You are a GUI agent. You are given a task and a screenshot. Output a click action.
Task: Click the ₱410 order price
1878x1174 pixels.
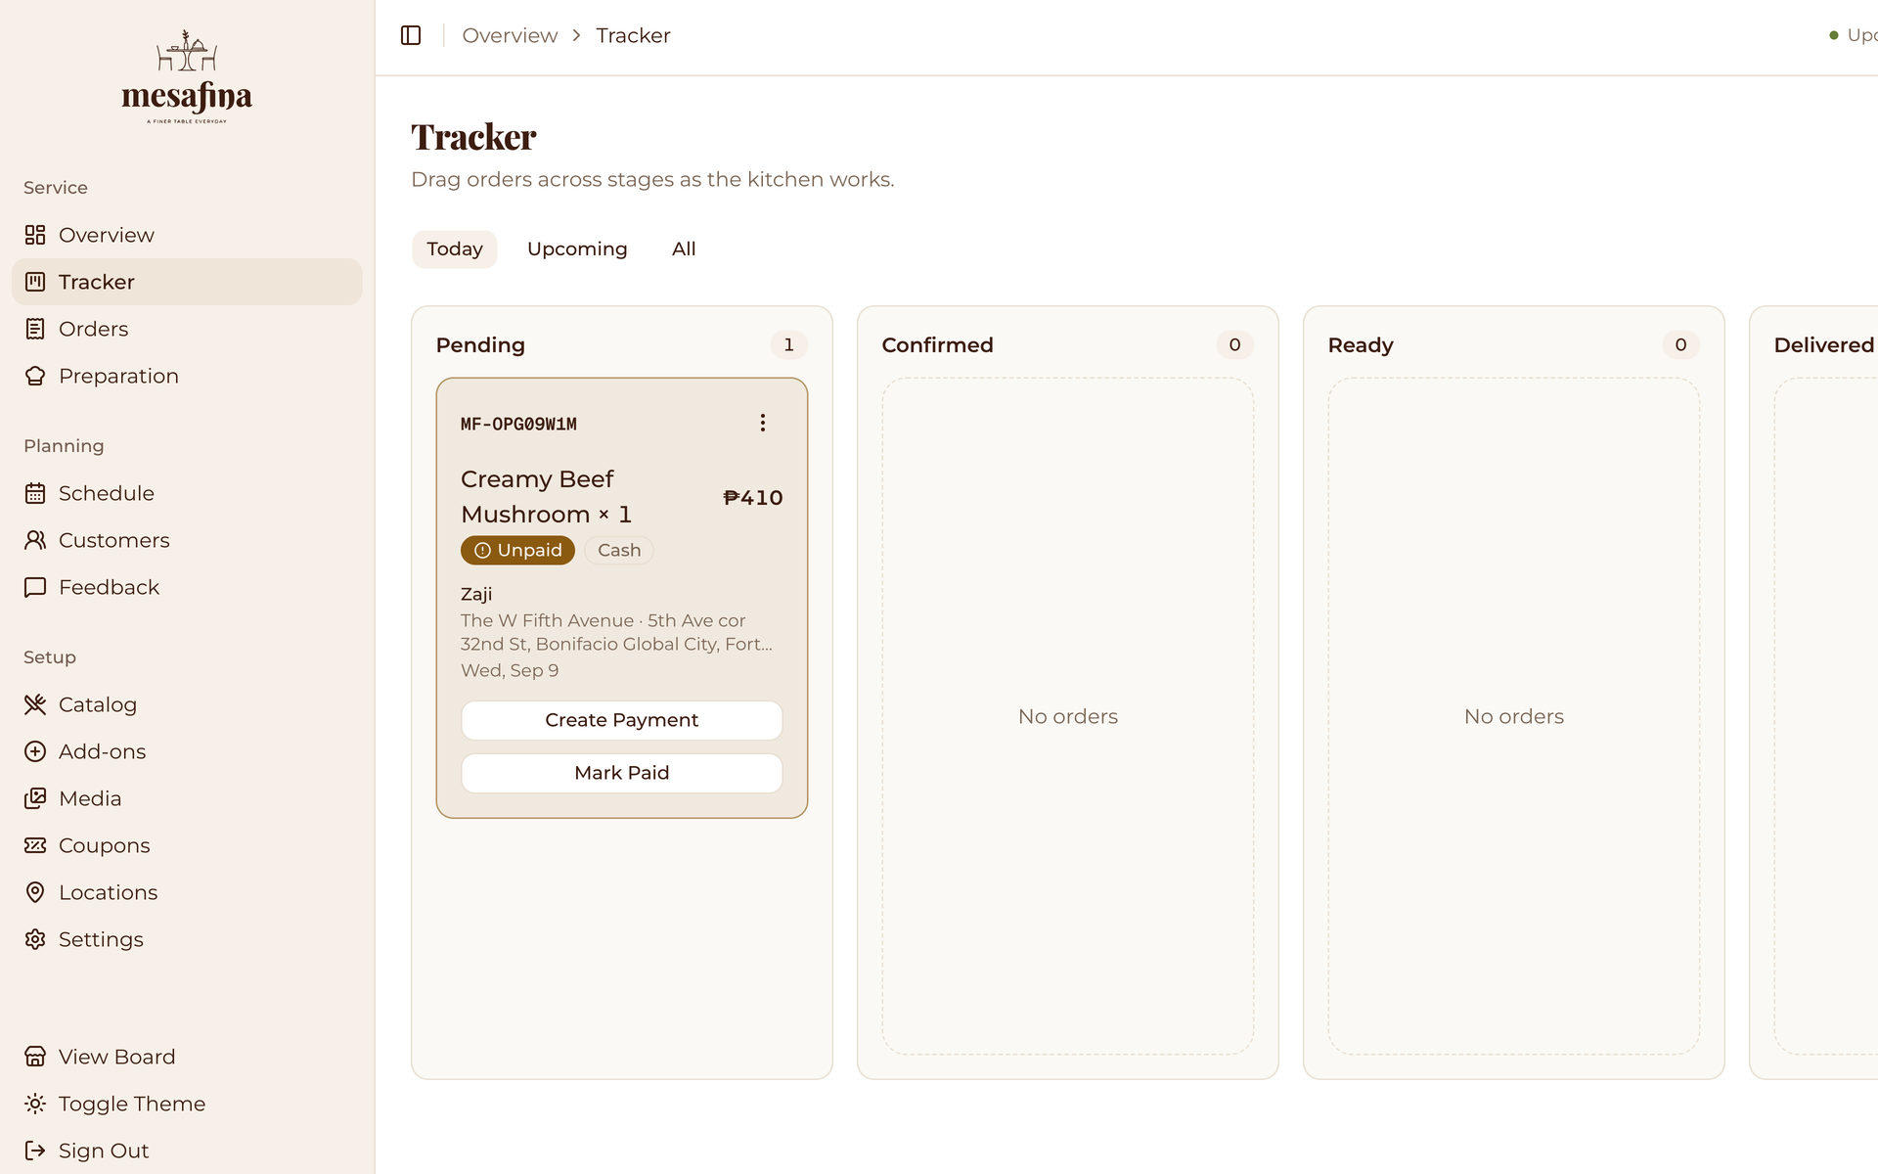pos(752,497)
